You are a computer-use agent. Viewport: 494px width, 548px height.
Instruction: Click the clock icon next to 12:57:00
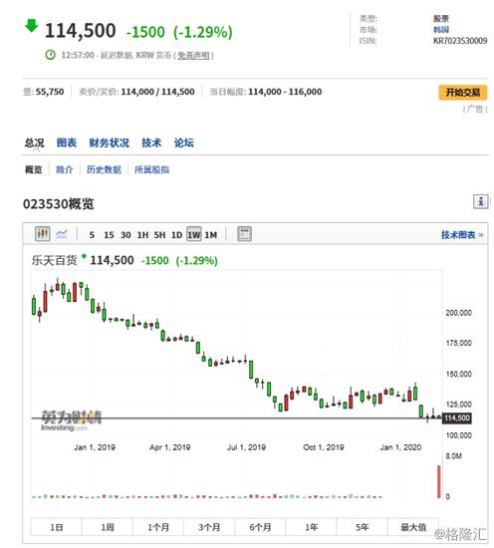click(x=51, y=55)
